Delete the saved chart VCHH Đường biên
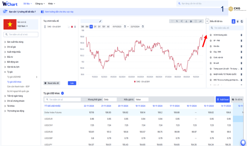This screenshot has height=146, width=247. 241,35
